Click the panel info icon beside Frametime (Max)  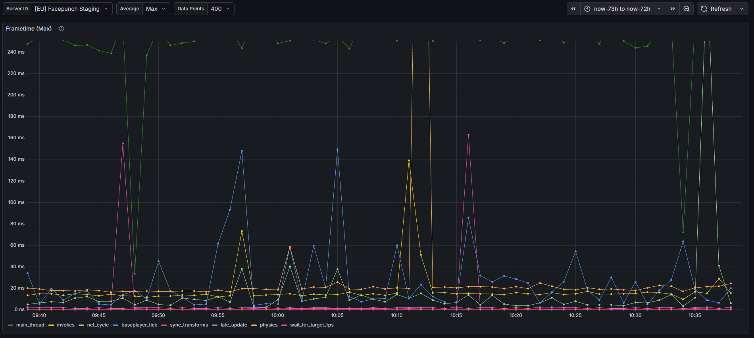point(62,29)
